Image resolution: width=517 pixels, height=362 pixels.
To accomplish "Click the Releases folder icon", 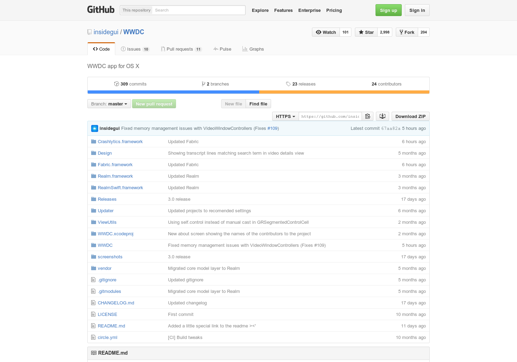I will pos(93,199).
